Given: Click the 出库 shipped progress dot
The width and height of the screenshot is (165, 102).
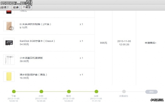Looking at the screenshot, I should 96,91.
